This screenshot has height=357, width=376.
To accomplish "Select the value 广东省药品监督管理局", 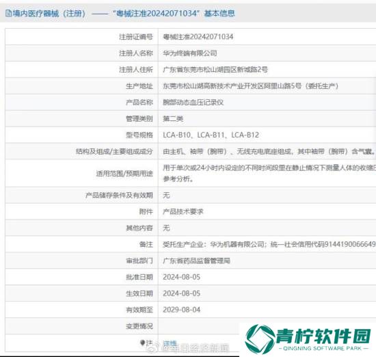I will [197, 261].
